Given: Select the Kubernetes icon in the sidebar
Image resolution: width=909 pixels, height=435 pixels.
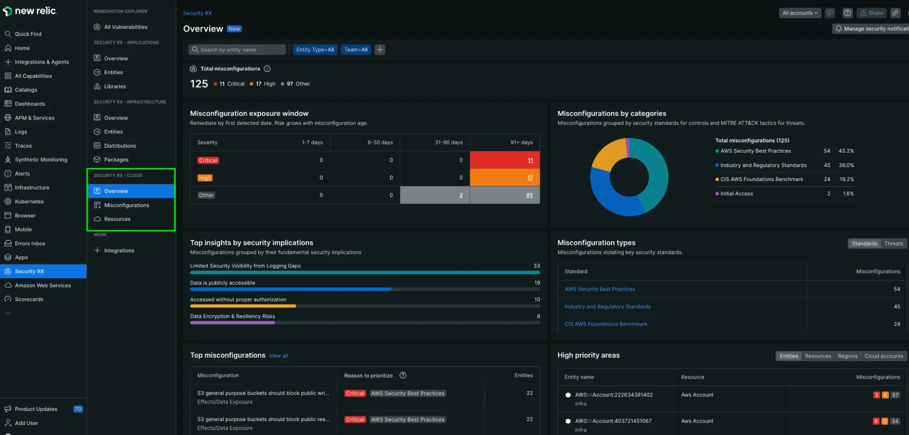Looking at the screenshot, I should coord(8,201).
